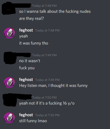This screenshot has width=110, height=129.
Task: Select the "it was funny tho" message
Action: pos(34,43)
